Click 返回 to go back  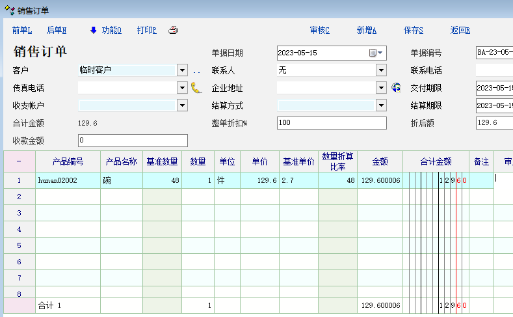coord(460,30)
